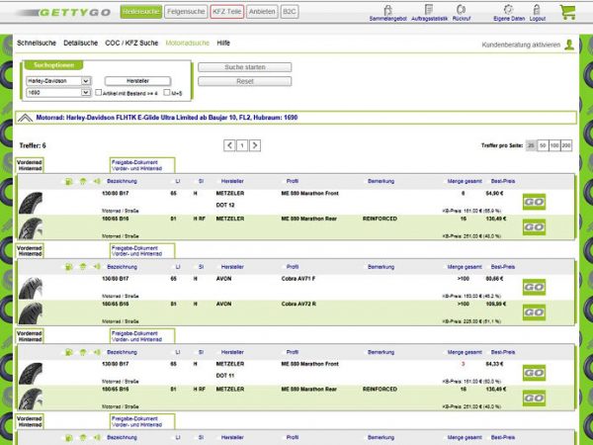Image resolution: width=593 pixels, height=445 pixels.
Task: Click the GETTYGO logo
Action: [63, 13]
